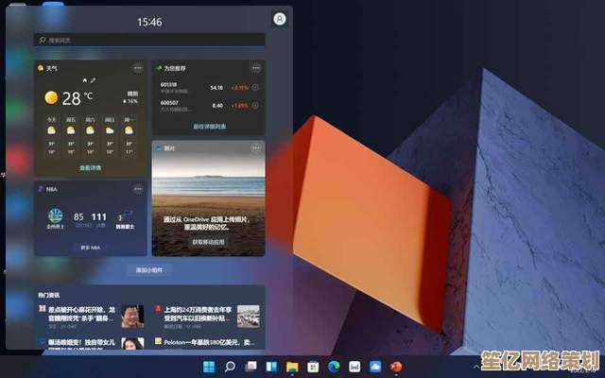Open the NBA widget's three-dot menu

[x=138, y=189]
